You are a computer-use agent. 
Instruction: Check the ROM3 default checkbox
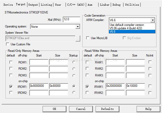tap(11, 75)
